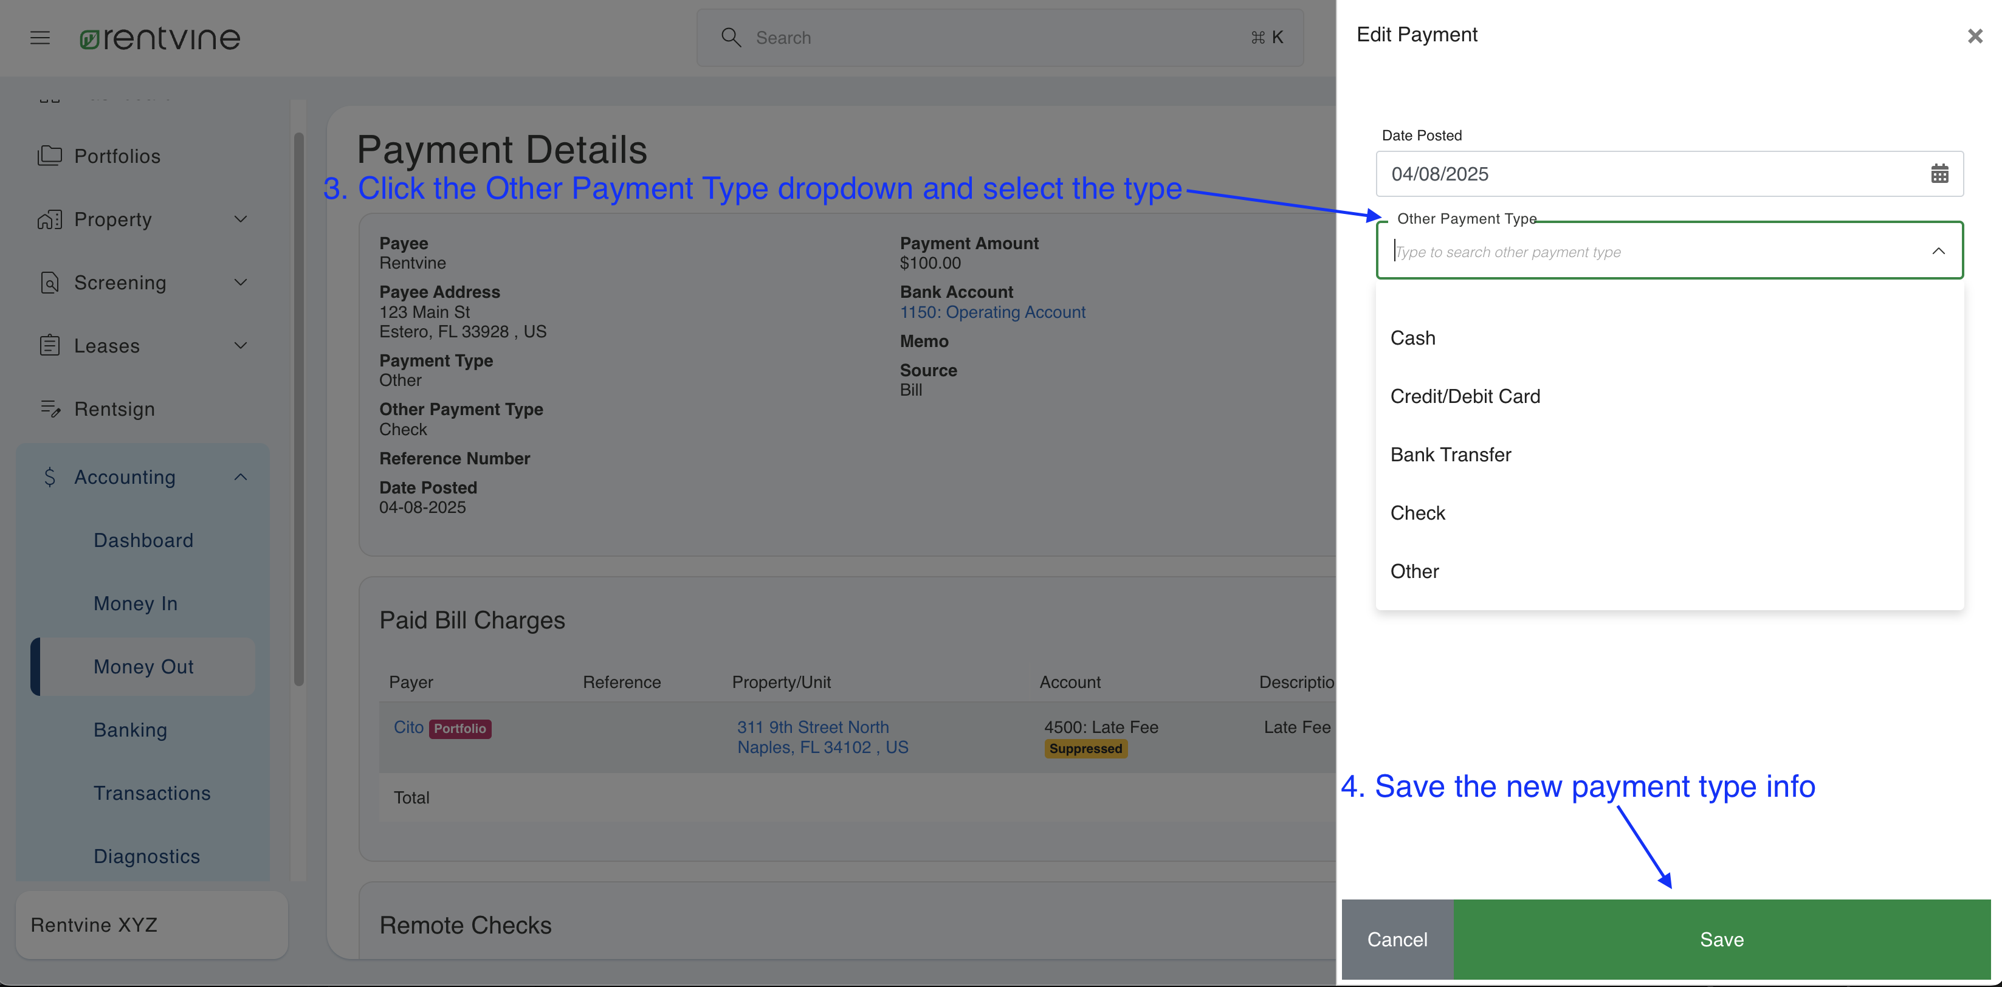Click the Rentvine XYZ account button

click(x=151, y=925)
